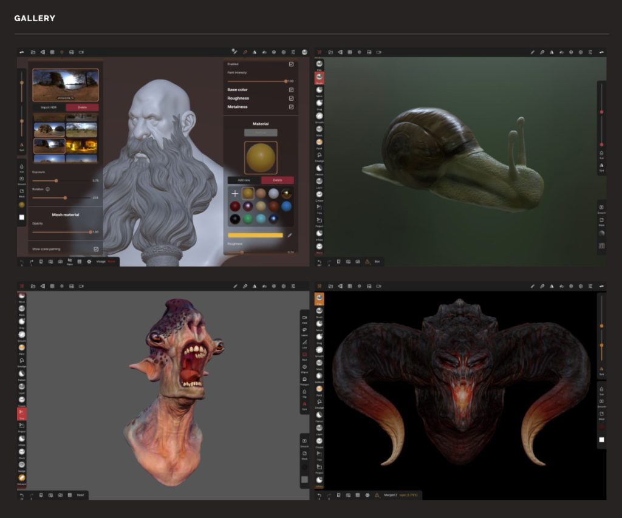
Task: Click the plus icon to add material
Action: (x=235, y=194)
